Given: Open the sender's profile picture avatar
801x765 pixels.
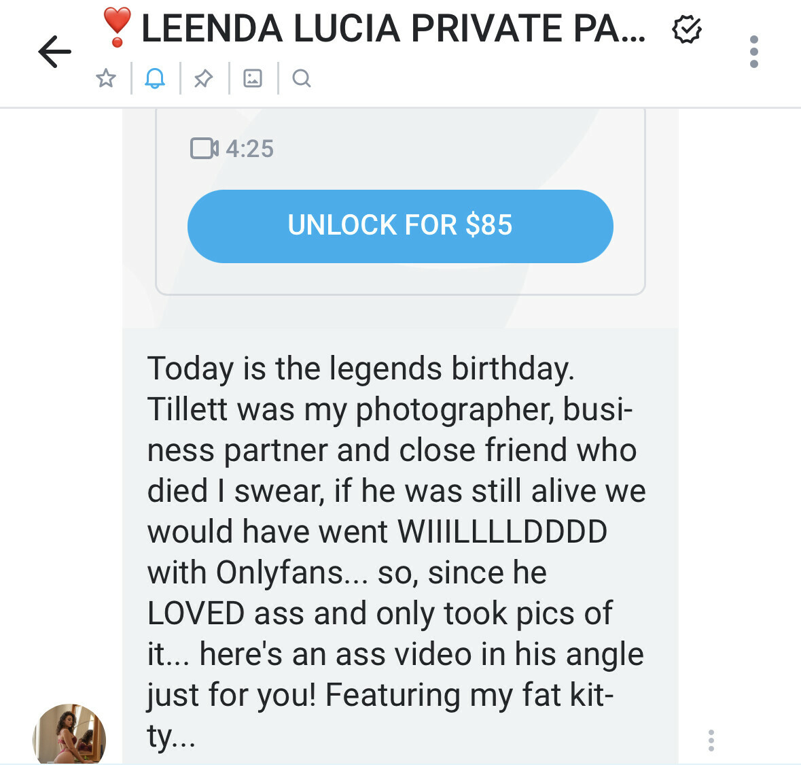Looking at the screenshot, I should 69,736.
